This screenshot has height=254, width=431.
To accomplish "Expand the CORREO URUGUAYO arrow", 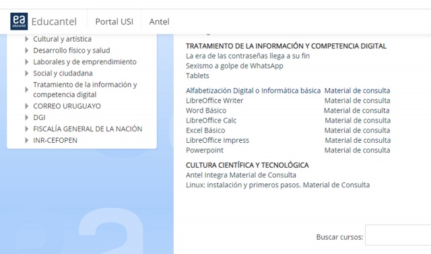I will click(27, 106).
